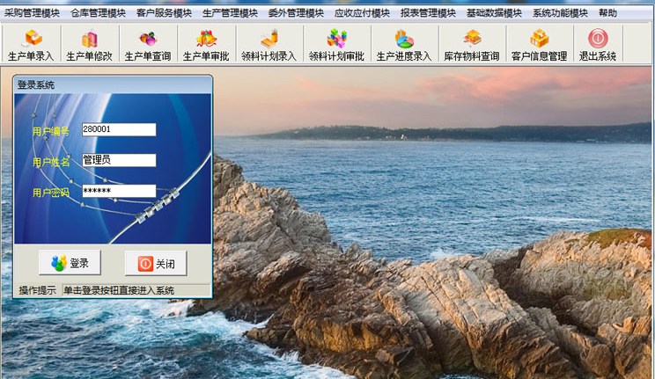Screen dimensions: 655x379
Task: Open 客户信息管理 toolbar icon
Action: coord(540,44)
